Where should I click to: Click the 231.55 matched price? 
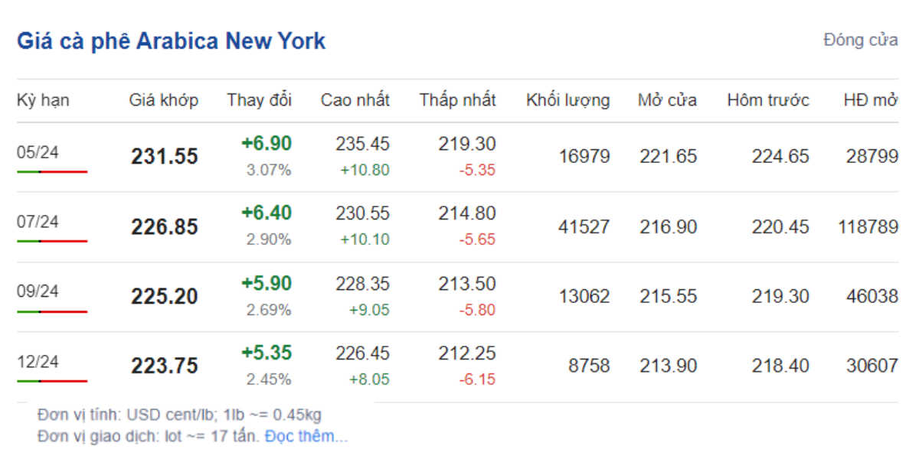click(164, 157)
